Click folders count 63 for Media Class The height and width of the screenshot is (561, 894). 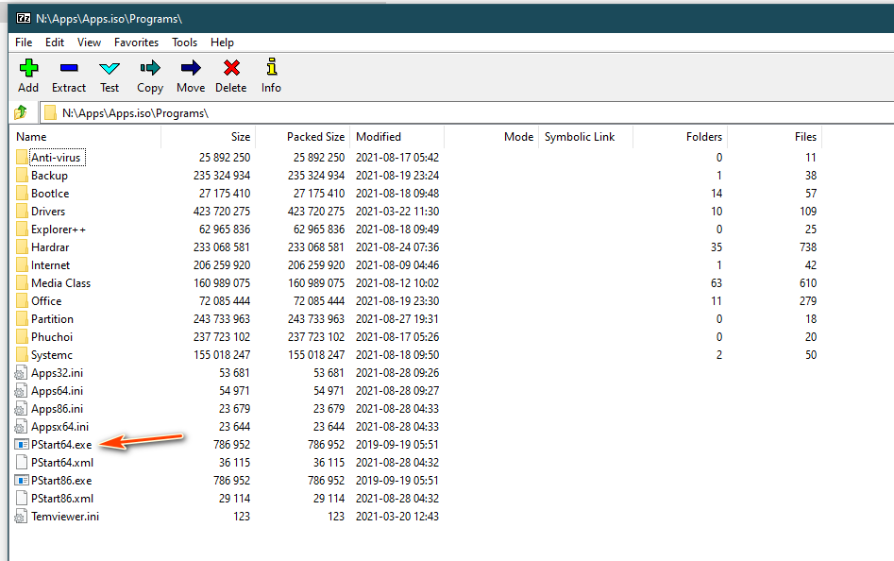(x=717, y=282)
